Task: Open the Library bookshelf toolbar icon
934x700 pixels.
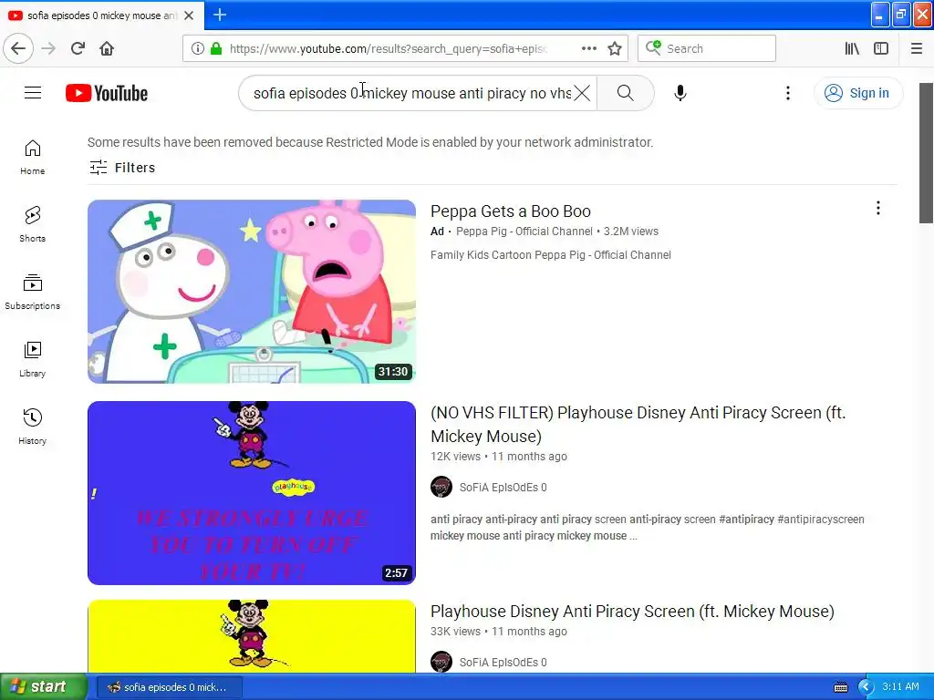Action: pyautogui.click(x=852, y=48)
